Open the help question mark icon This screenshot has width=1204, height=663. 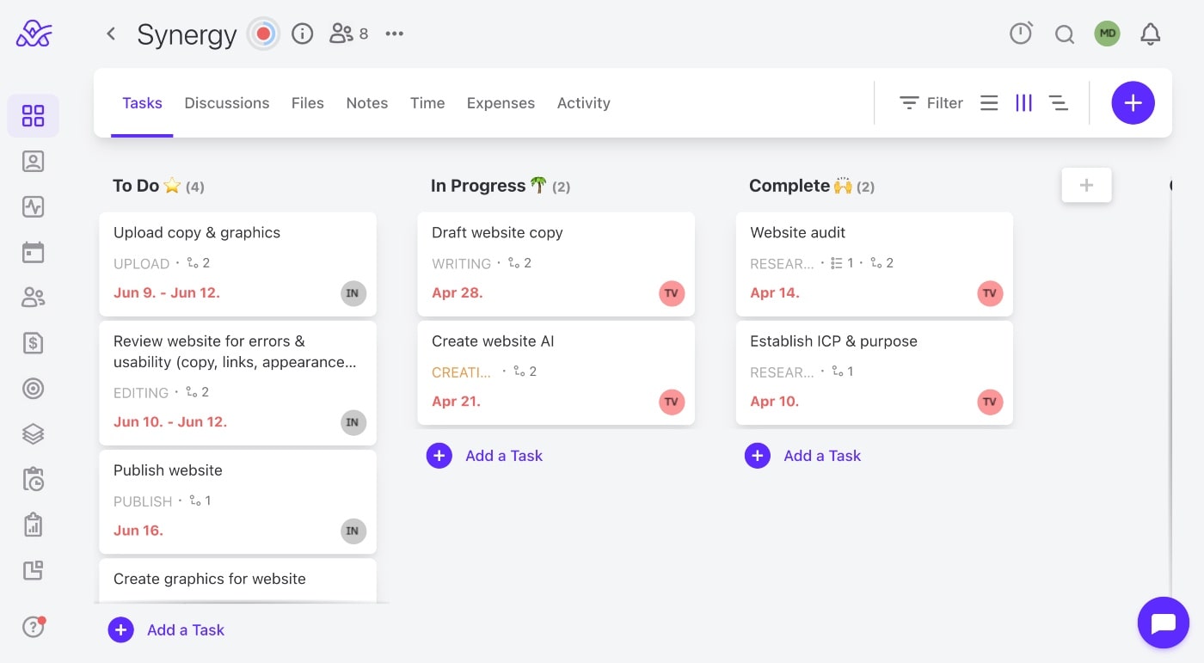tap(33, 628)
